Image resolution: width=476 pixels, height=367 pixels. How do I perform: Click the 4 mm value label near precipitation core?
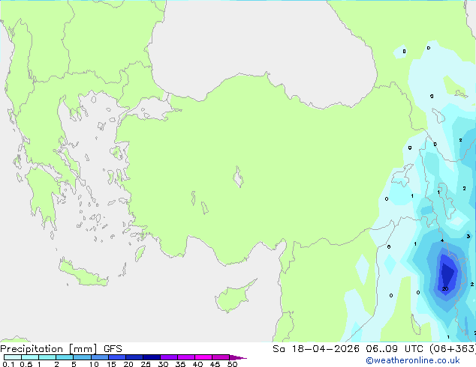(442, 240)
